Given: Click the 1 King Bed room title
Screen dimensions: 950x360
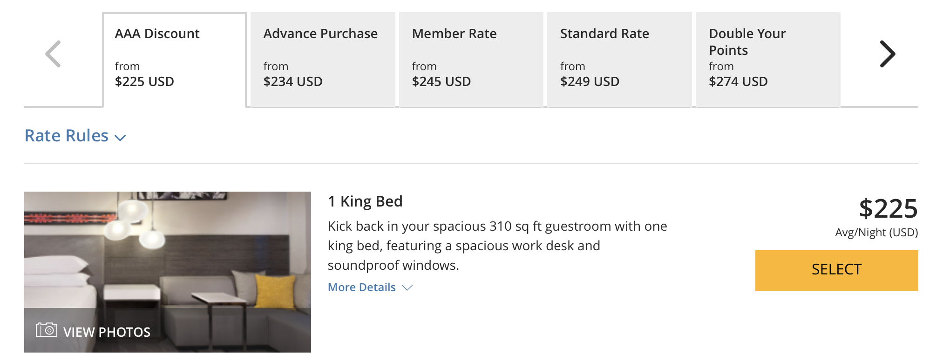Looking at the screenshot, I should (366, 201).
